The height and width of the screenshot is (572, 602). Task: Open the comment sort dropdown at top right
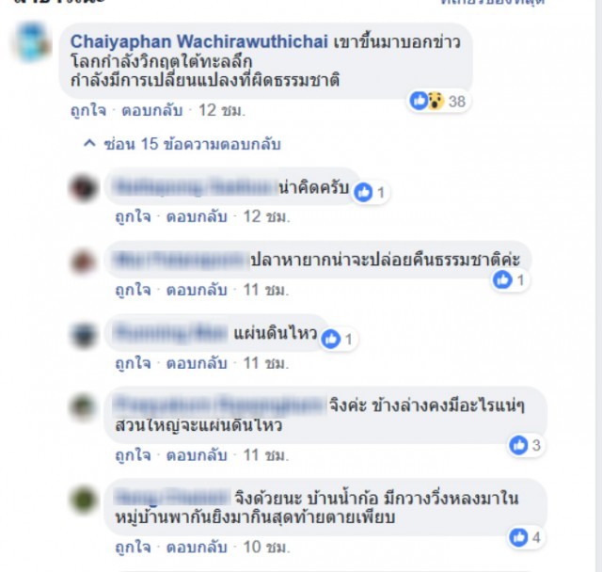[493, 2]
